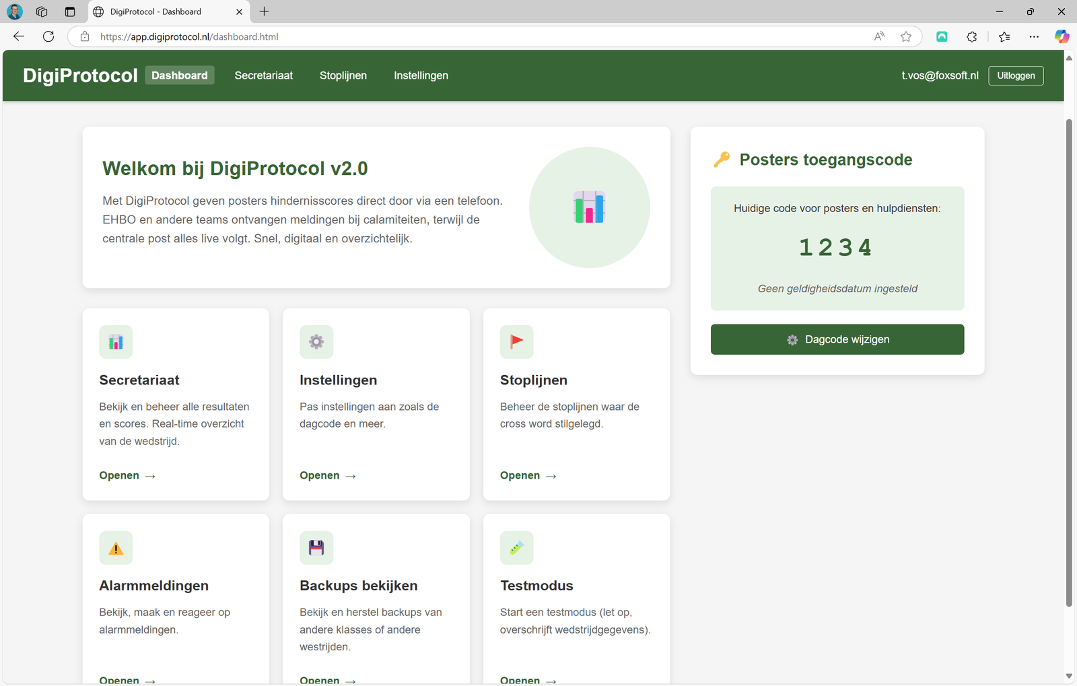Open Stoplijnen in the top navigation
The width and height of the screenshot is (1077, 686).
tap(343, 75)
